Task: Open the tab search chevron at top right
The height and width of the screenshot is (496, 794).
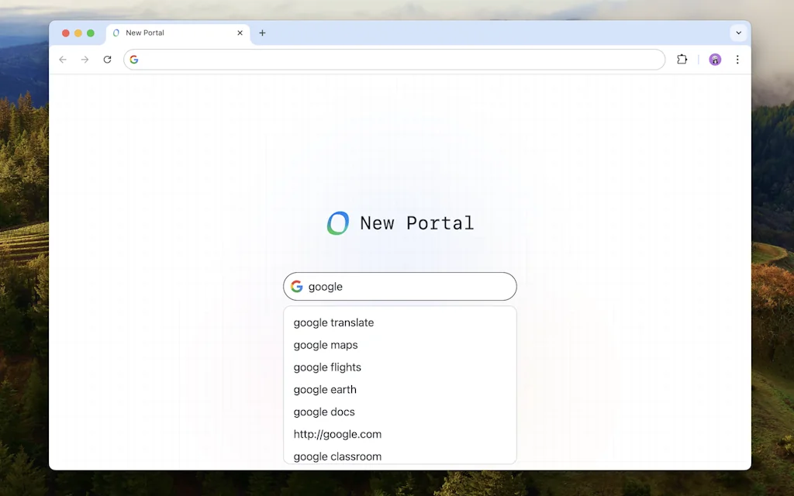Action: tap(738, 33)
